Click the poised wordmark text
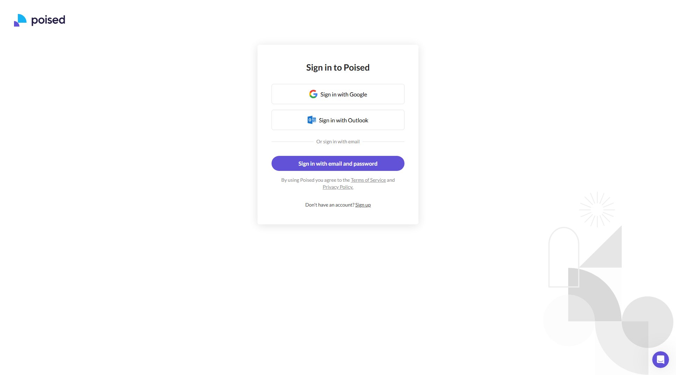676x375 pixels. pyautogui.click(x=48, y=20)
